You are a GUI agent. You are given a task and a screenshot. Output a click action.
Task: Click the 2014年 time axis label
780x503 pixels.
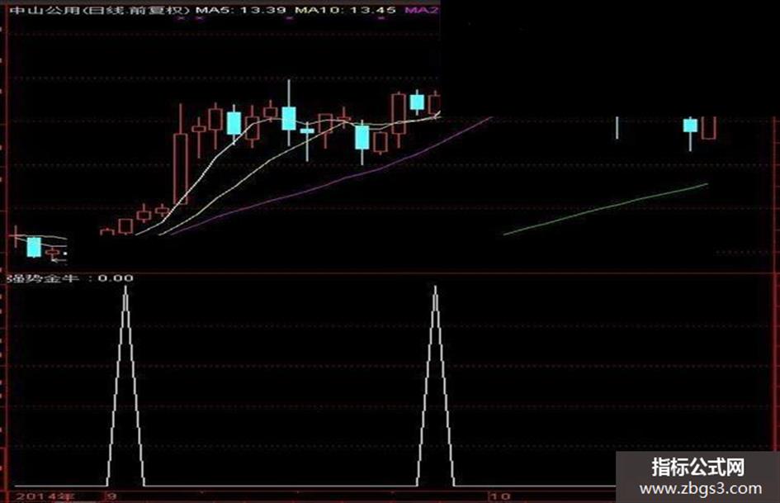(x=45, y=496)
